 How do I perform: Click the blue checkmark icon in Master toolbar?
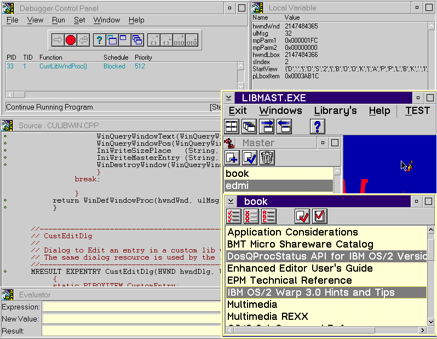(x=249, y=158)
